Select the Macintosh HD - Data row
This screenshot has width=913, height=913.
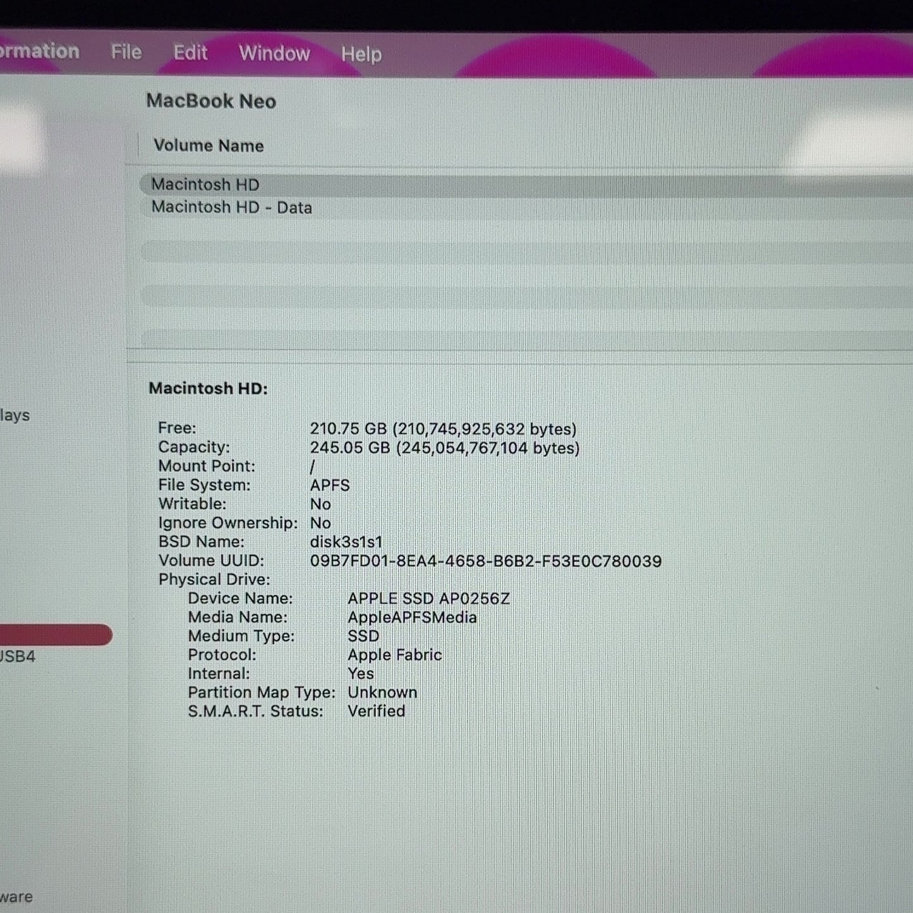tap(526, 207)
